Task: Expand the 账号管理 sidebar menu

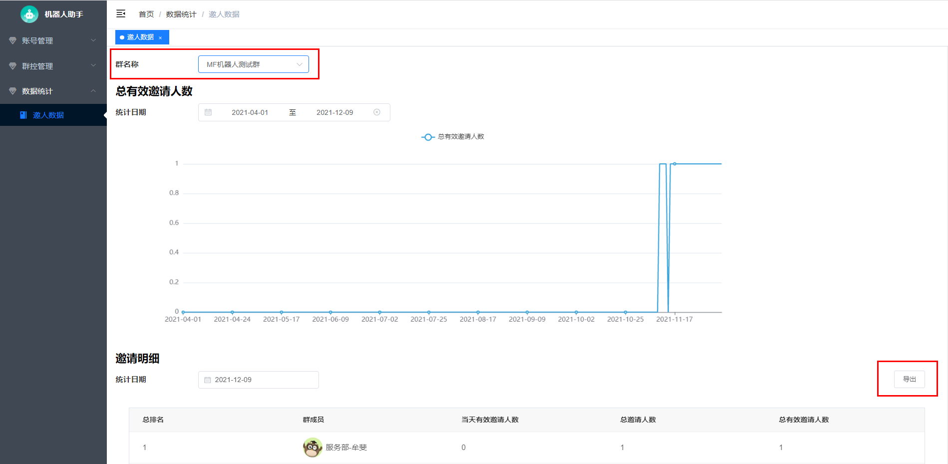Action: point(53,40)
